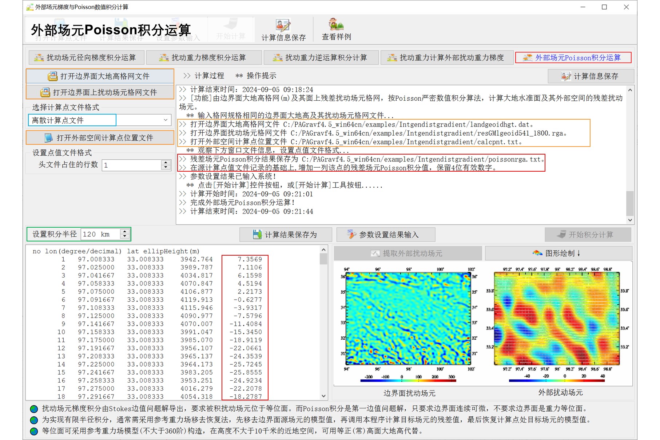
Task: Increase the 头文件占住的行数 spinner value
Action: [x=166, y=163]
